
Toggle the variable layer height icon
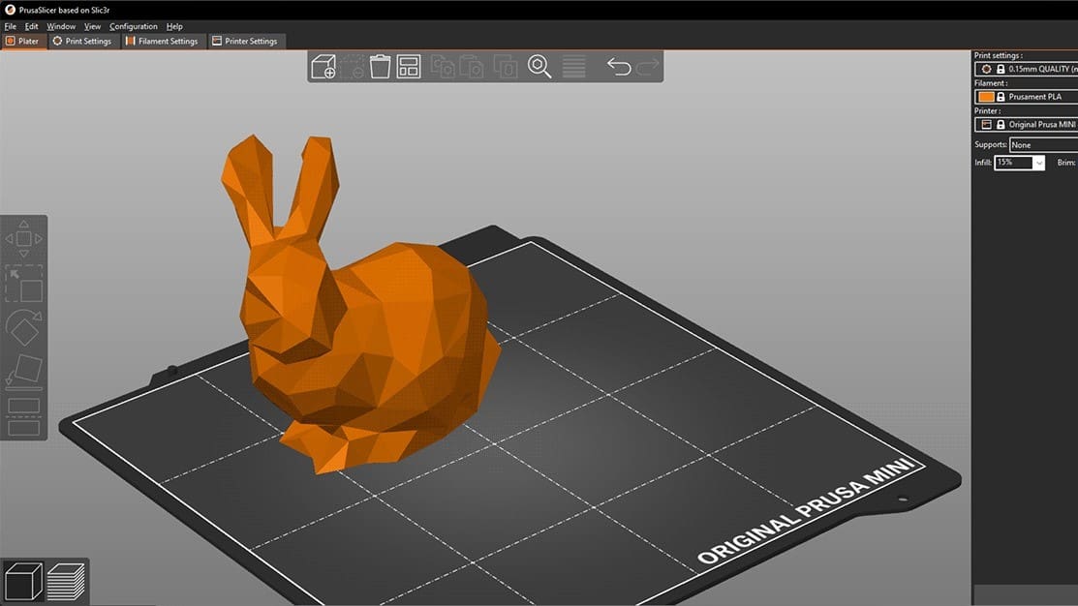574,67
